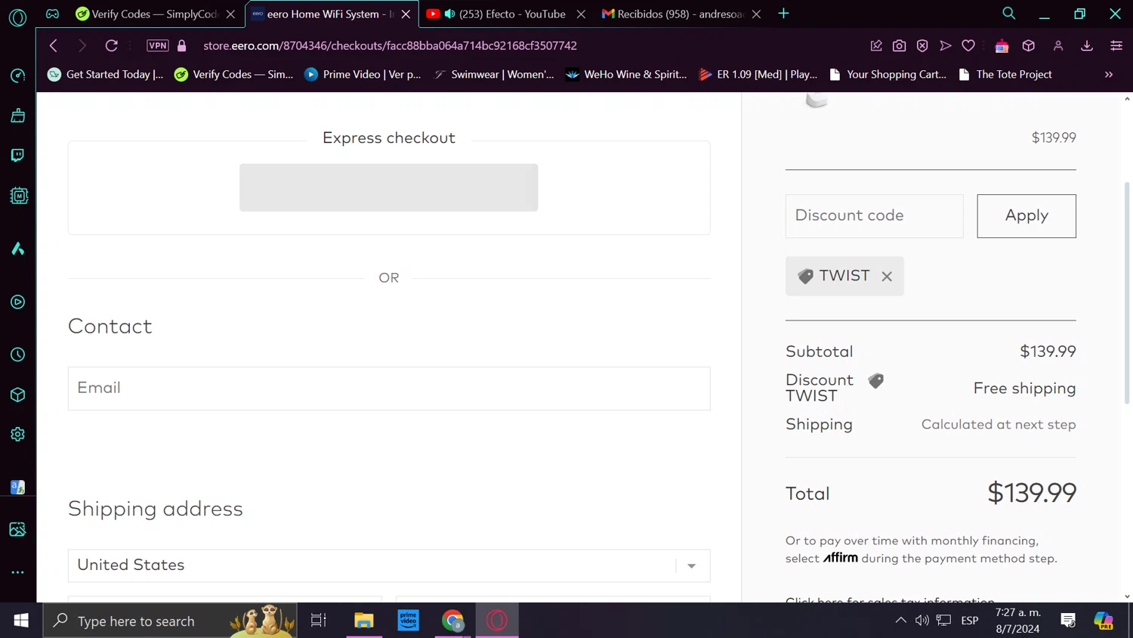This screenshot has height=638, width=1133.
Task: Open Twitch sidebar panel
Action: point(17,156)
